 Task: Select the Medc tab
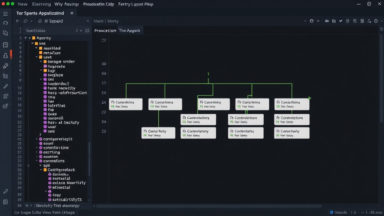click(99, 21)
